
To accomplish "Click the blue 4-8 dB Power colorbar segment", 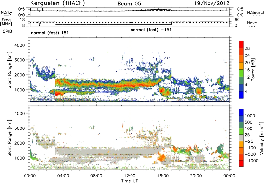I will [241, 88].
